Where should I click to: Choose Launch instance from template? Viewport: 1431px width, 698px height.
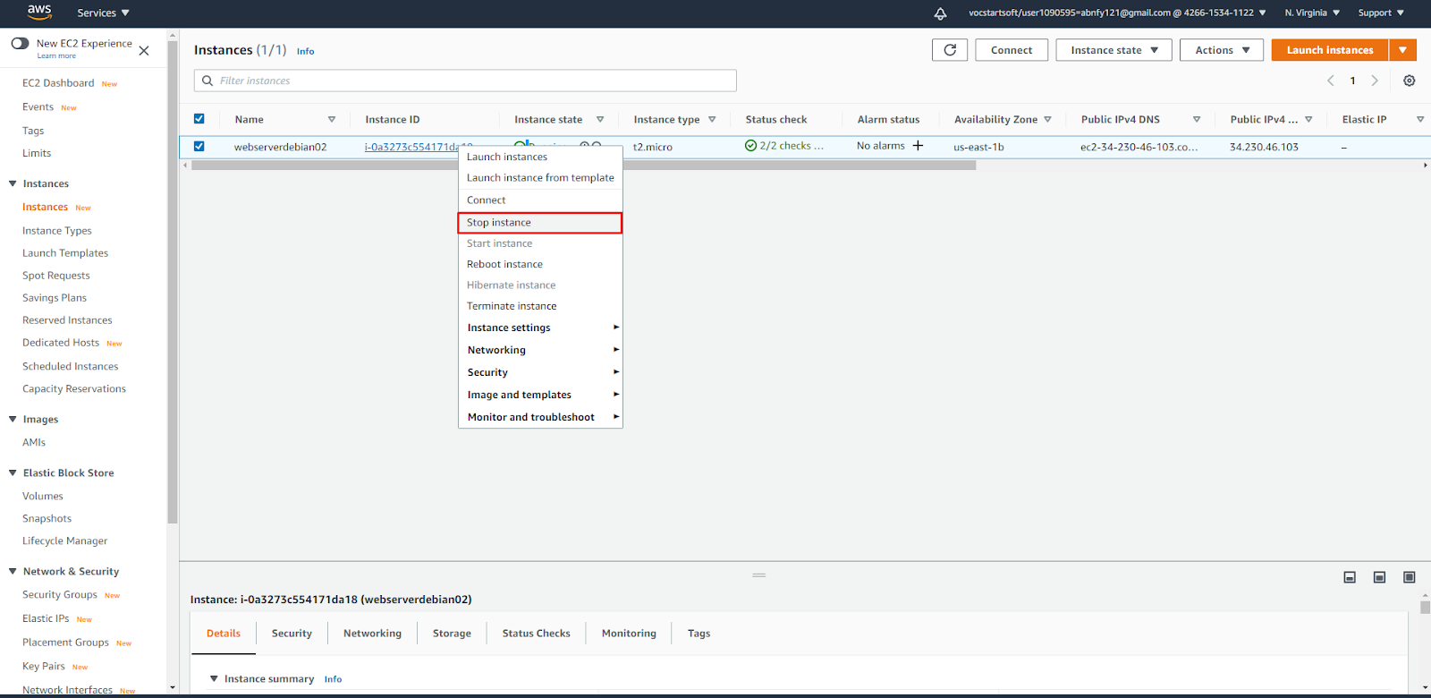coord(540,178)
